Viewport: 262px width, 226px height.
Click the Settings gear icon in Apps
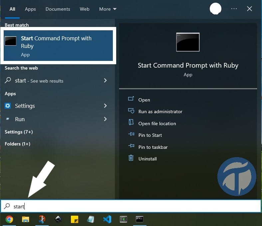point(8,106)
